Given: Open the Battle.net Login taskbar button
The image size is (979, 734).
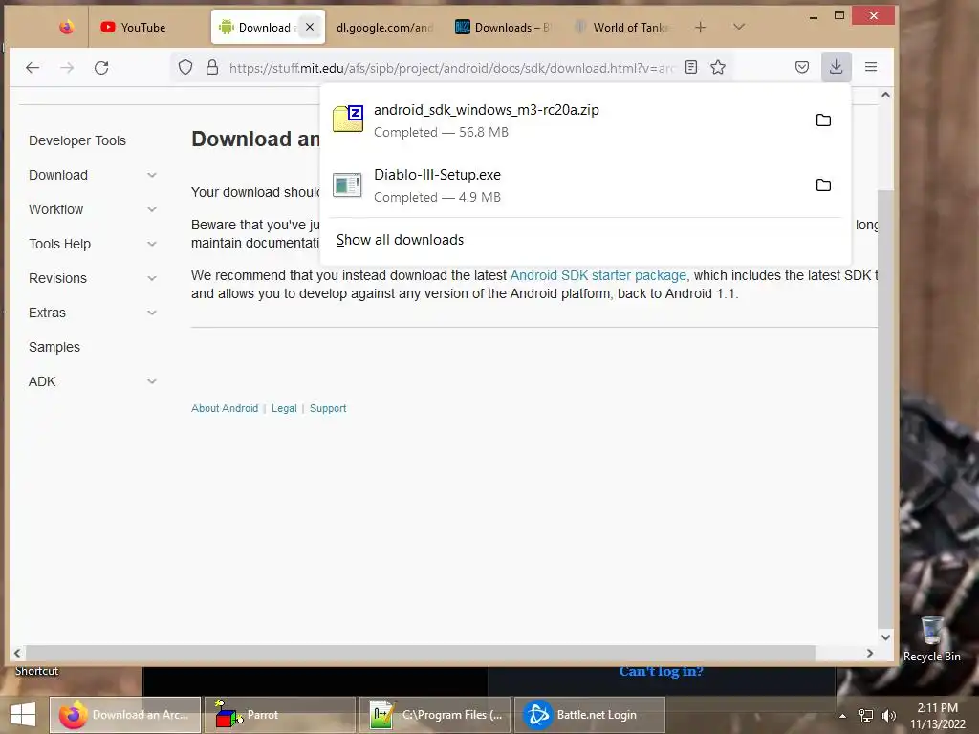Looking at the screenshot, I should 589,715.
